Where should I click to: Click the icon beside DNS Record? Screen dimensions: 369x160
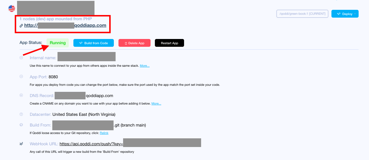[21, 95]
